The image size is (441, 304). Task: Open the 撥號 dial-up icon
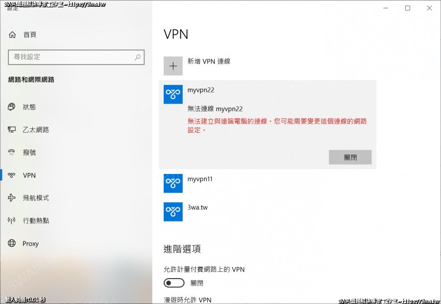pyautogui.click(x=12, y=152)
